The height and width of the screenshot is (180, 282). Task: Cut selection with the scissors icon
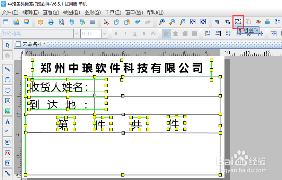[106, 22]
